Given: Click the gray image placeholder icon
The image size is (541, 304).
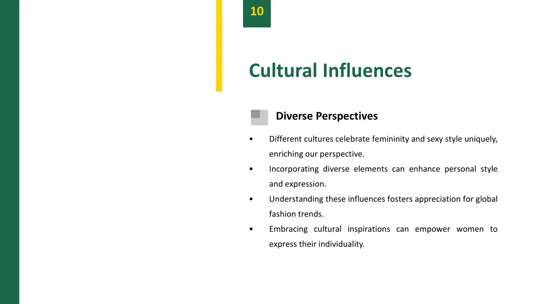Looking at the screenshot, I should (259, 117).
